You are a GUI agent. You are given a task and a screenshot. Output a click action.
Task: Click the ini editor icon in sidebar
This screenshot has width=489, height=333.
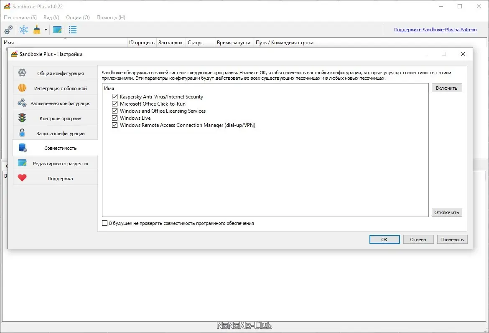(x=22, y=163)
